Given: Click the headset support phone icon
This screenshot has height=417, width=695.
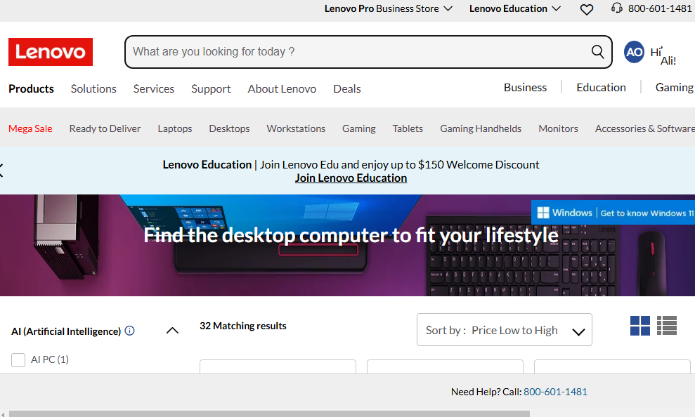Looking at the screenshot, I should (616, 8).
